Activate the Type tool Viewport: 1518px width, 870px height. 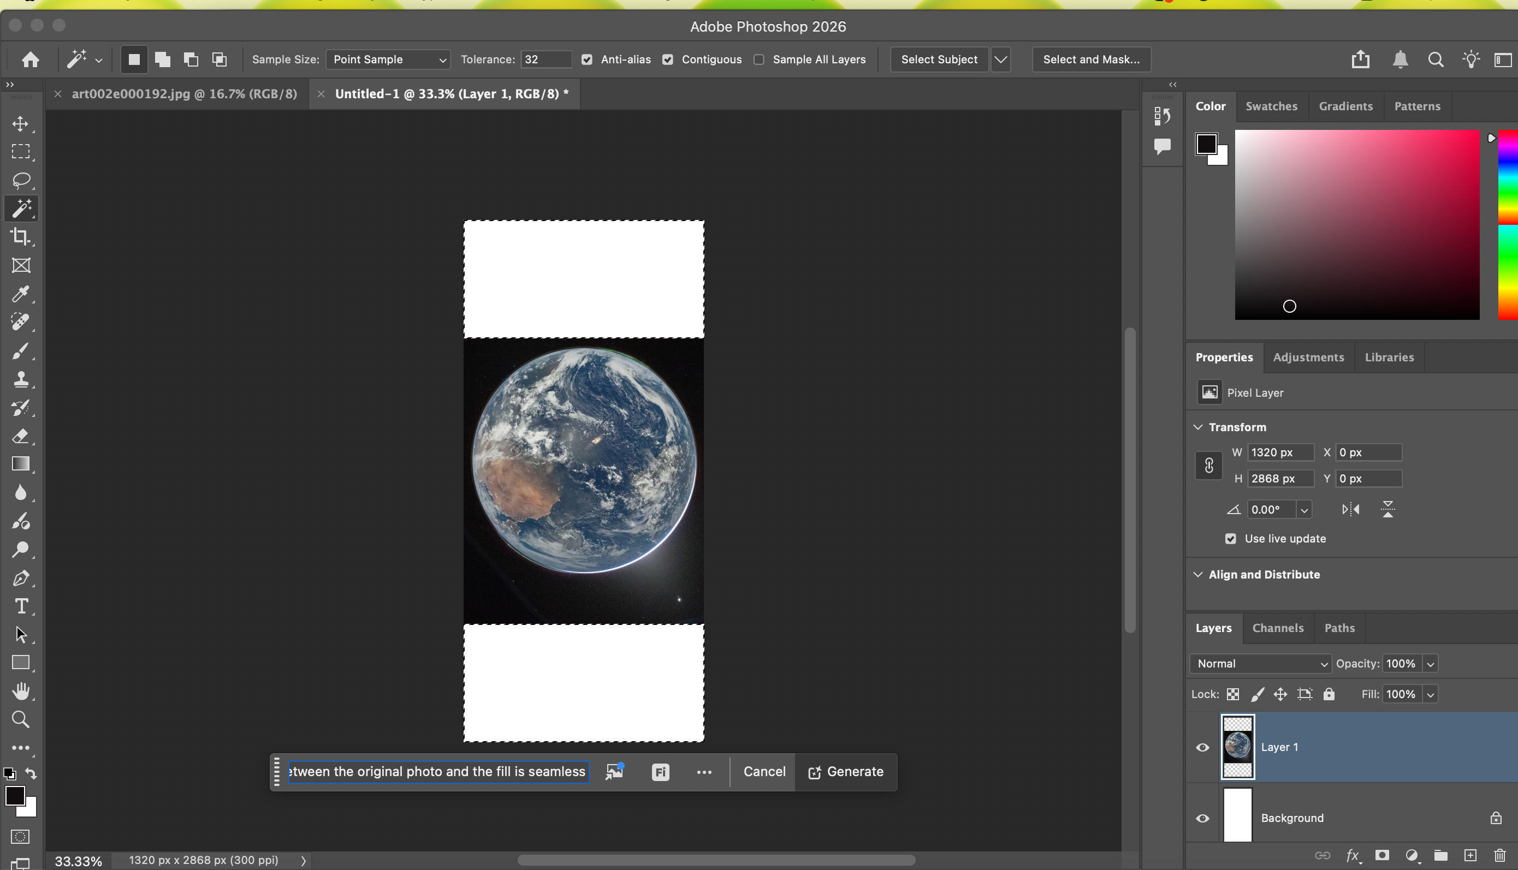click(21, 606)
